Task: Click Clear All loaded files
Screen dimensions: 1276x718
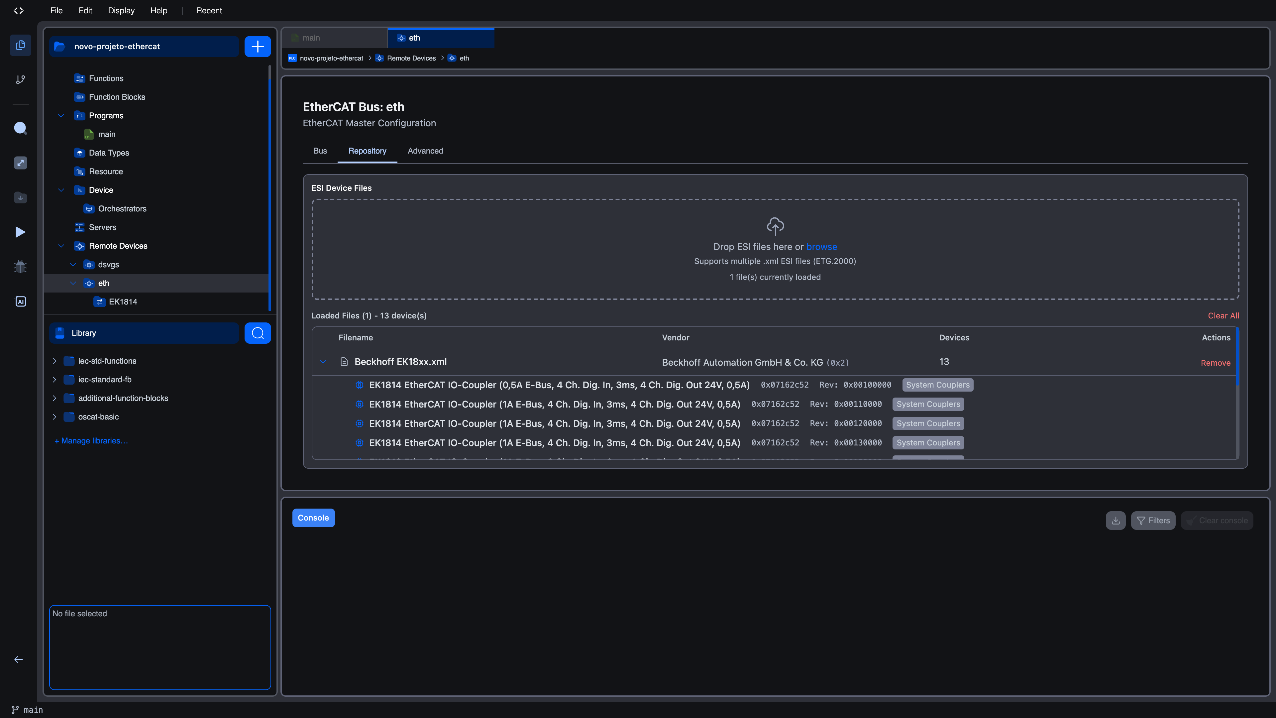Action: tap(1223, 316)
